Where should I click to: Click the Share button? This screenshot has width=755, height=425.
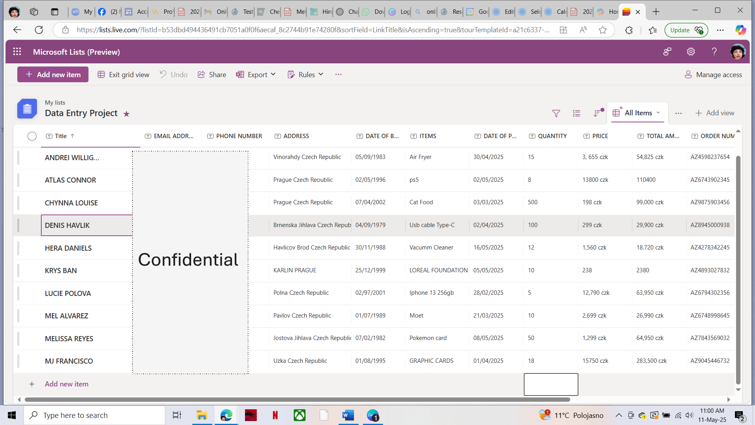click(x=212, y=74)
